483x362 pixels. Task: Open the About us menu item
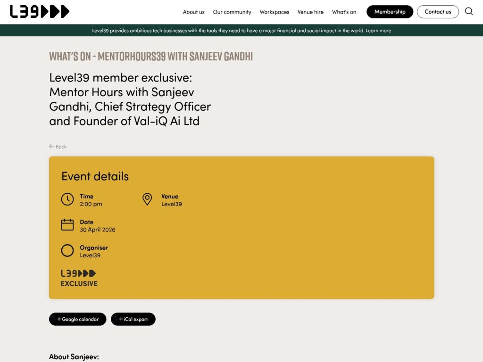click(x=193, y=12)
